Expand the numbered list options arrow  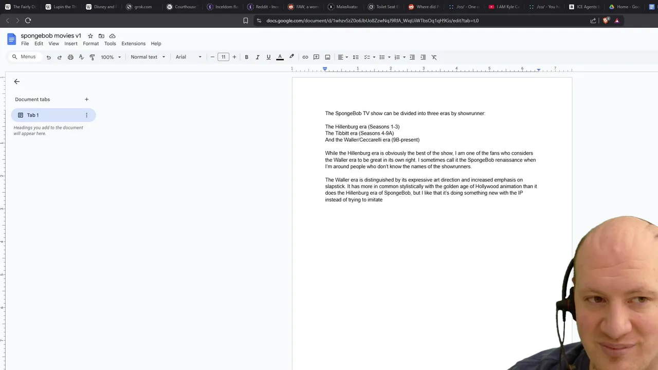(x=404, y=57)
